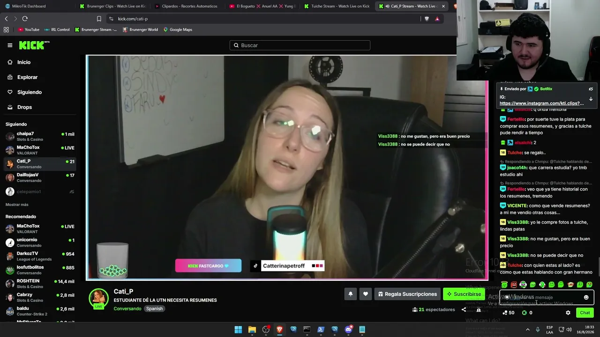This screenshot has height=337, width=600.
Task: Click the Notepad icon on the taskbar
Action: (362, 330)
